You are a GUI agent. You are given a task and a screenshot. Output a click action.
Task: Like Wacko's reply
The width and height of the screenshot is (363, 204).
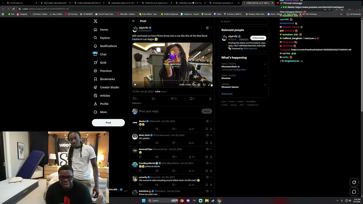coord(174,129)
